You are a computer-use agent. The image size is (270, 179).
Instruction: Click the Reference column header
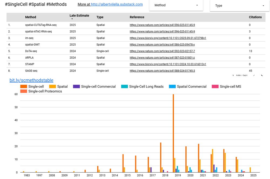137,17
